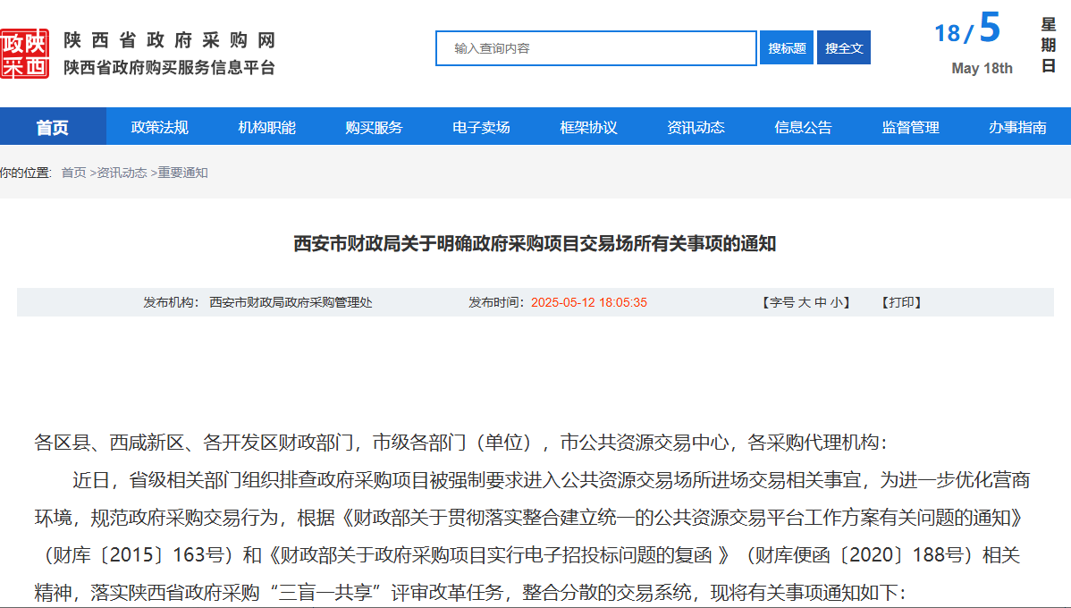Open the 政策法规 menu item
1071x608 pixels.
[160, 127]
